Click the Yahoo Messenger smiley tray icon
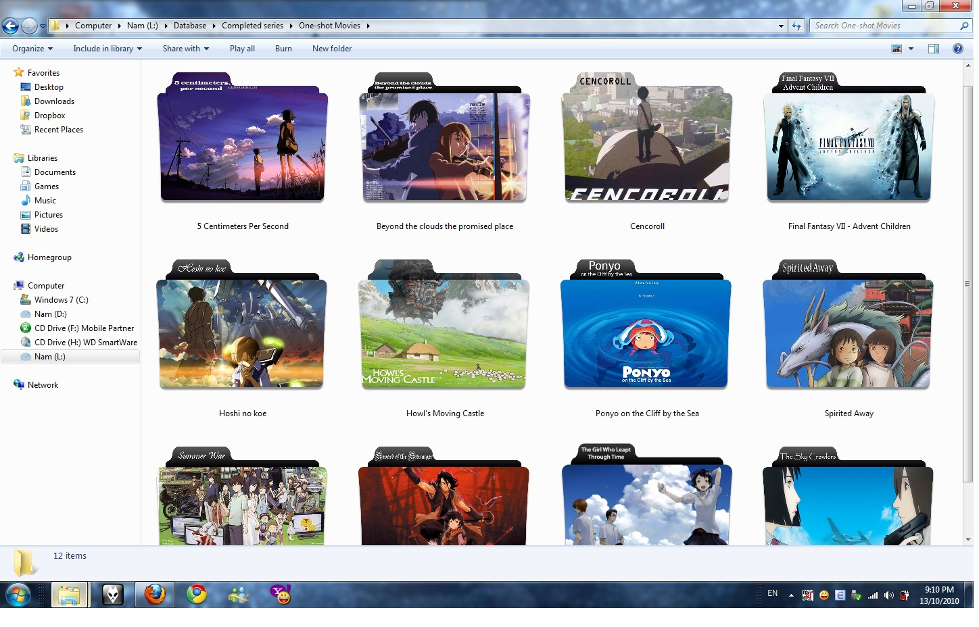The image size is (979, 627). tap(823, 595)
